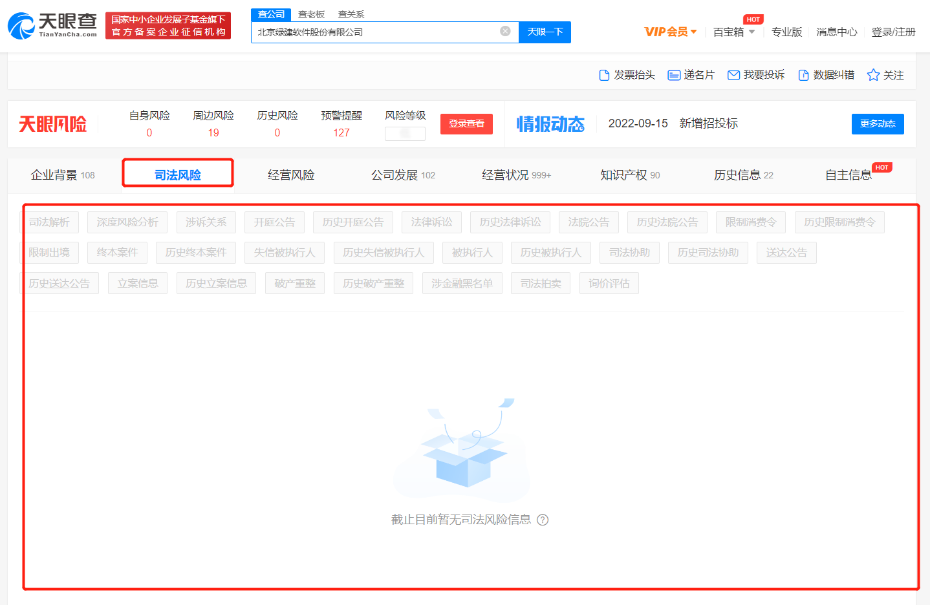Click the star icon to follow 关注

click(x=873, y=75)
